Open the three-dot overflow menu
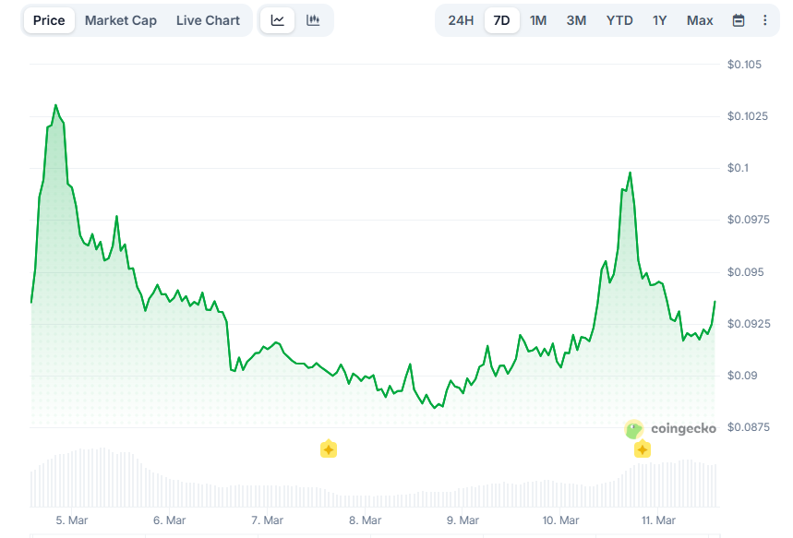 763,19
